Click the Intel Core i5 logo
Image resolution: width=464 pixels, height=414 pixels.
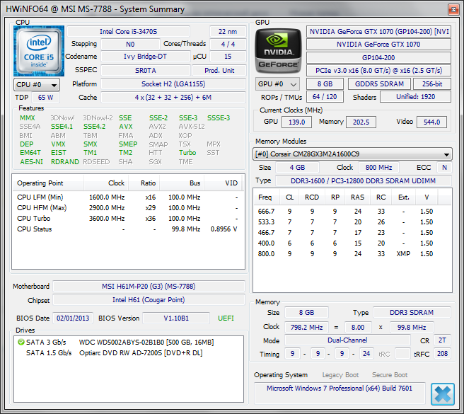39,51
